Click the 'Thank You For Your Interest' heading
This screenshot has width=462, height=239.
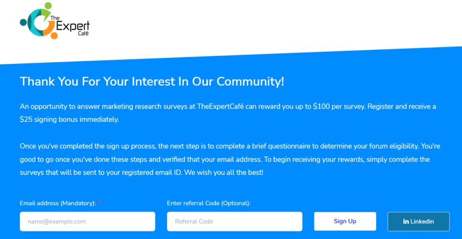[152, 81]
